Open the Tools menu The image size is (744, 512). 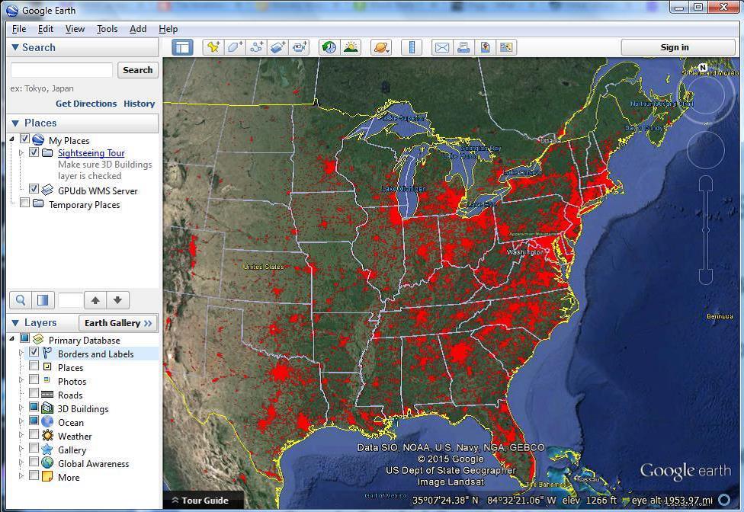click(x=107, y=29)
